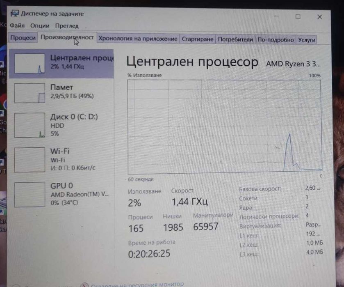Click the 1985 threads count

tap(173, 227)
